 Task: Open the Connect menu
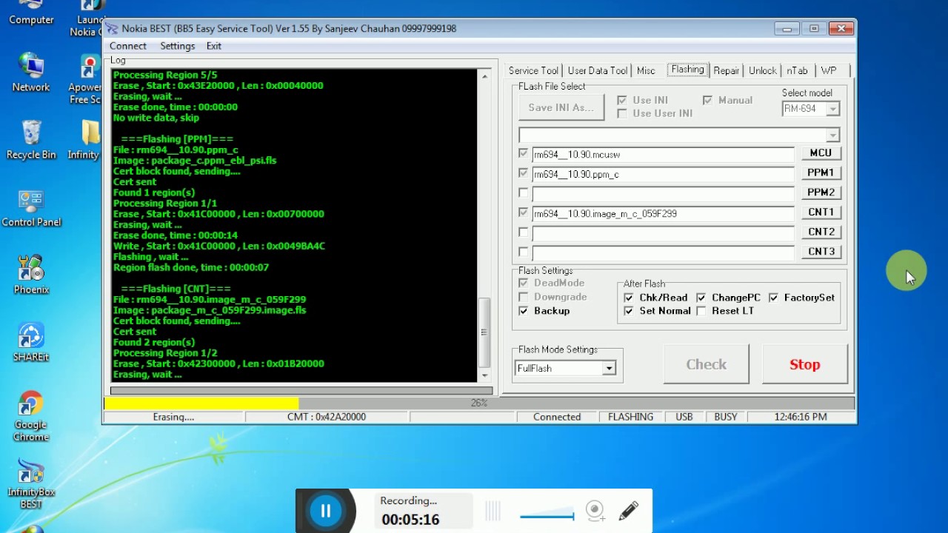(x=128, y=46)
